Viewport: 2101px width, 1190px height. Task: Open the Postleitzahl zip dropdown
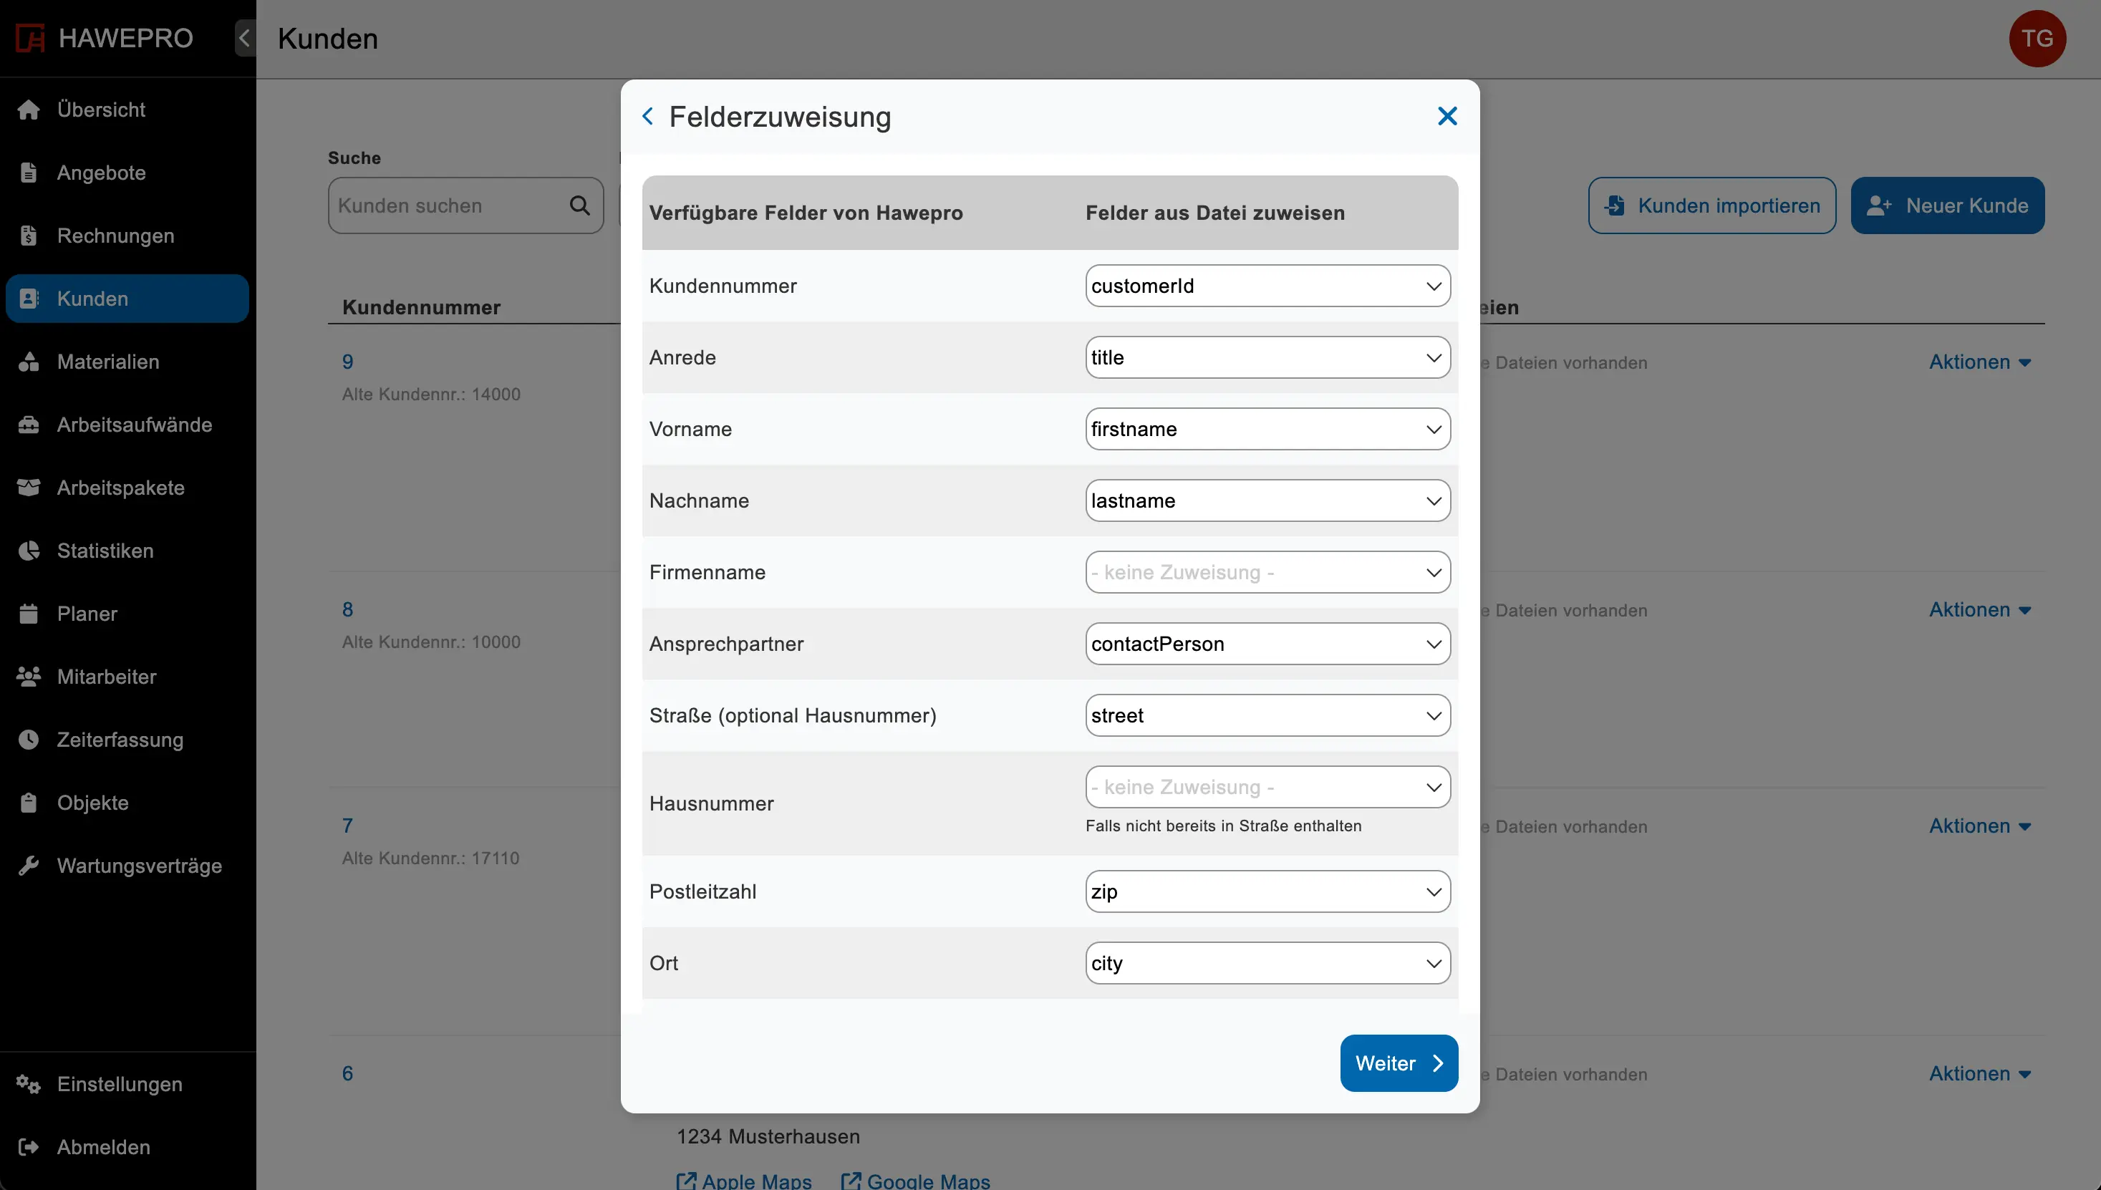point(1267,891)
